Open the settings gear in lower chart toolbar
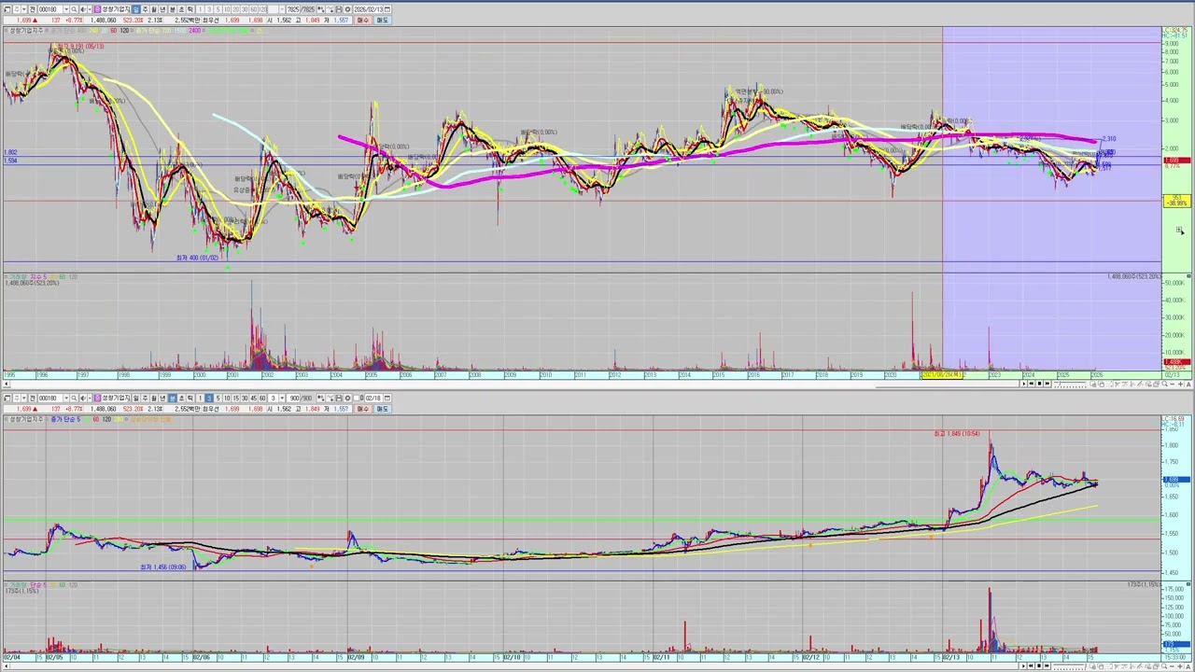1195x672 pixels. [347, 399]
